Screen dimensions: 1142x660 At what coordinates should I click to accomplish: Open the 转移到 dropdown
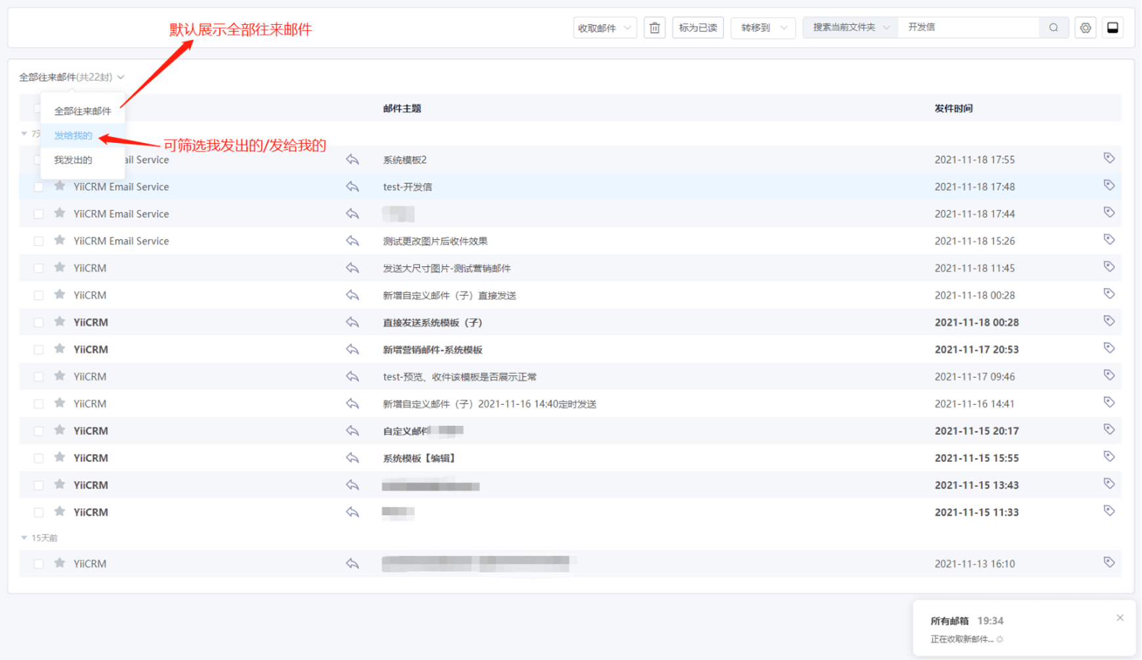(x=763, y=28)
